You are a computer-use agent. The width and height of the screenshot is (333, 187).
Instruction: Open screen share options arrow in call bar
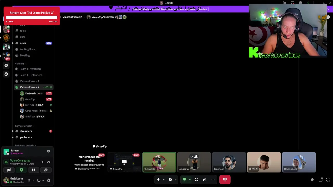pyautogui.click(x=190, y=179)
